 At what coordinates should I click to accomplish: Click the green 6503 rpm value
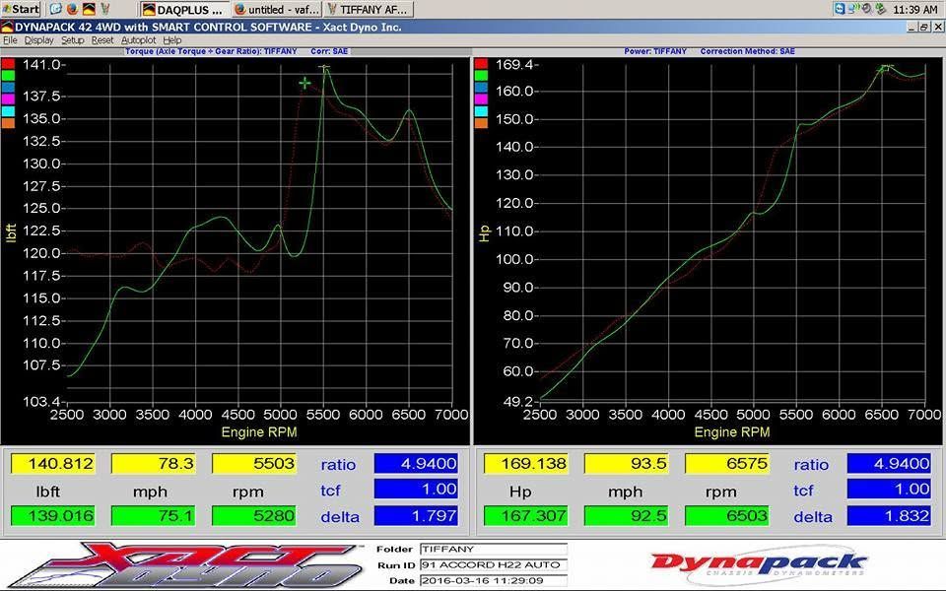click(x=727, y=515)
